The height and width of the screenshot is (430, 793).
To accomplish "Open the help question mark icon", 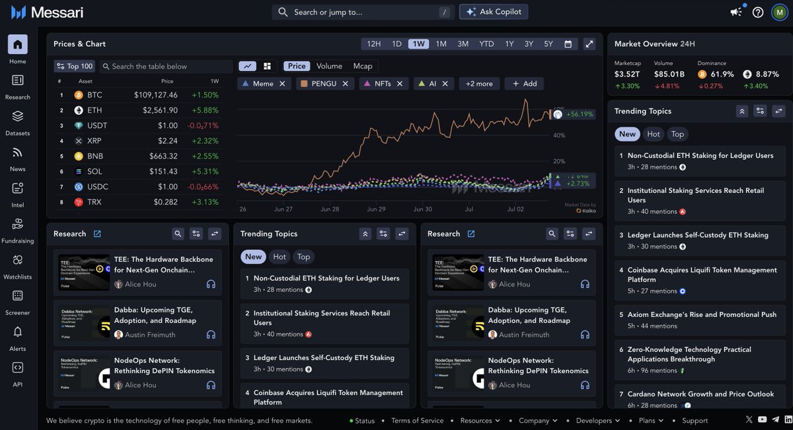I will coord(758,12).
